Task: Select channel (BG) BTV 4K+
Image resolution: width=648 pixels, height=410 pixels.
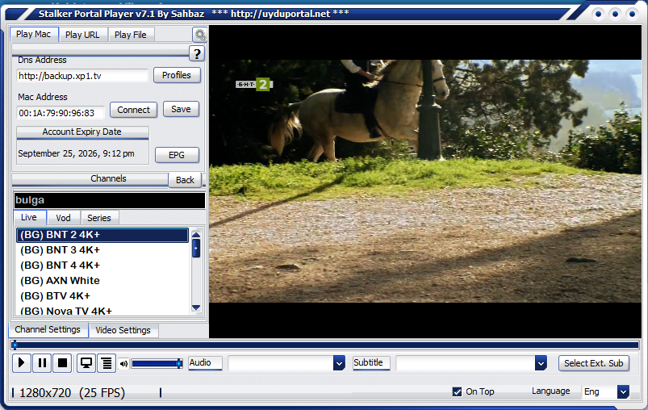Action: tap(102, 296)
